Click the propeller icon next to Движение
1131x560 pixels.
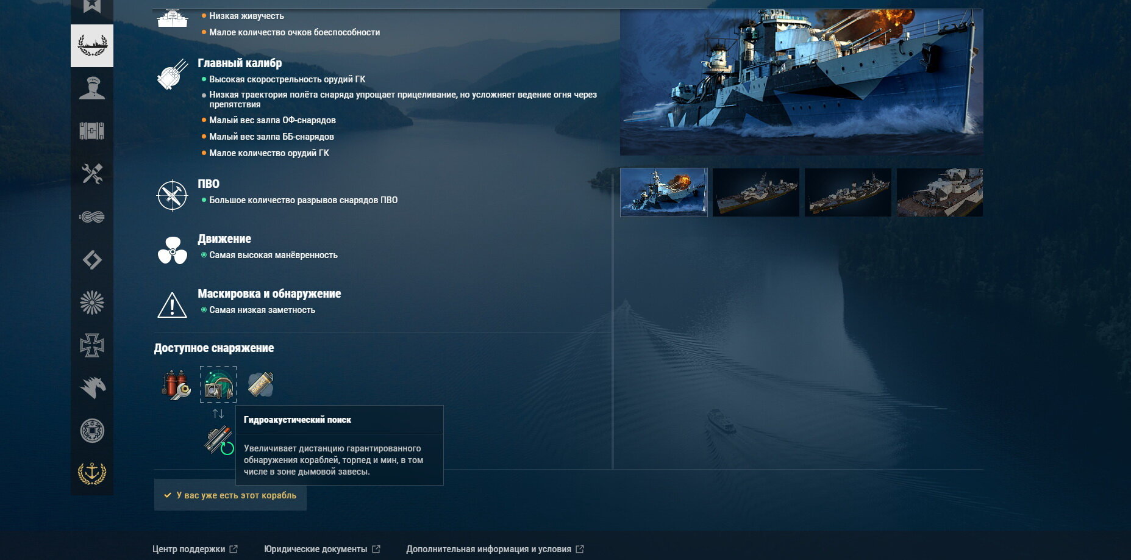pyautogui.click(x=173, y=250)
